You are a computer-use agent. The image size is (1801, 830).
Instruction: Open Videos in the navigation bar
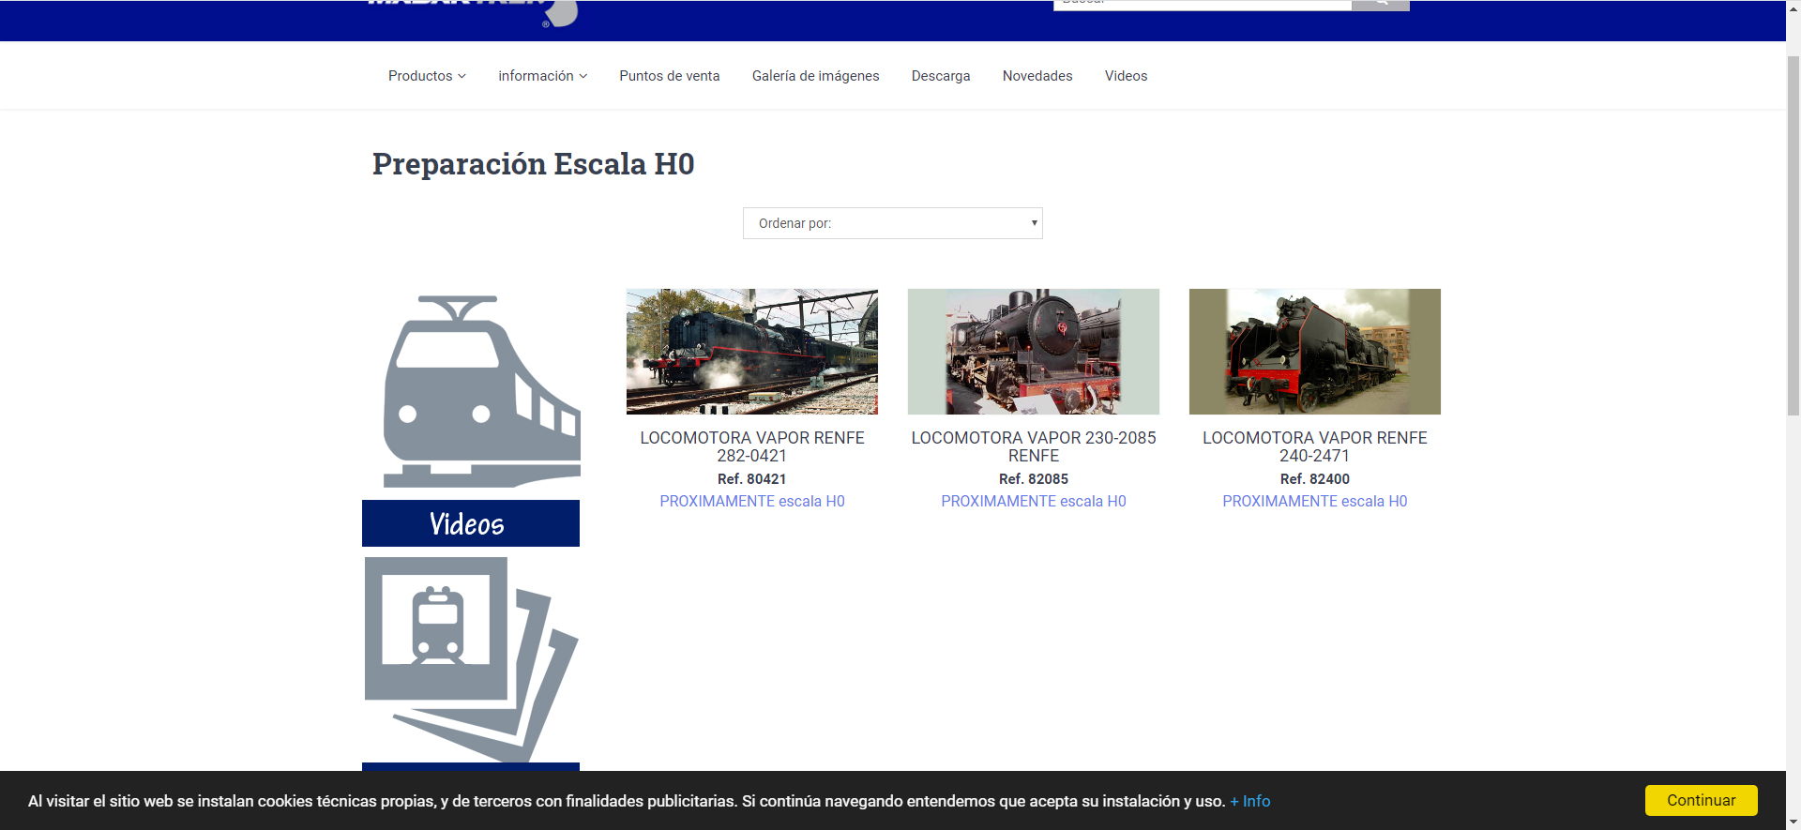tap(1126, 76)
